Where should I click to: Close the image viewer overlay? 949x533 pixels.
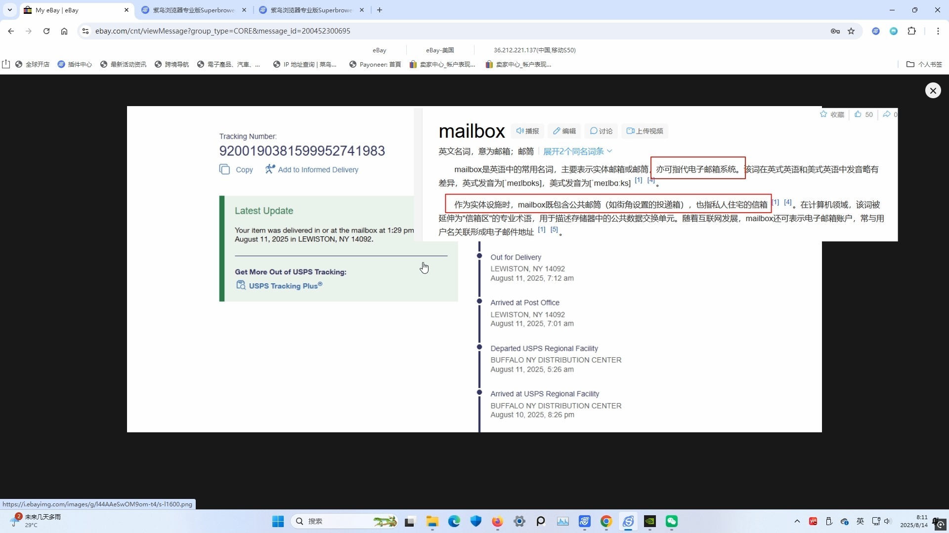933,90
